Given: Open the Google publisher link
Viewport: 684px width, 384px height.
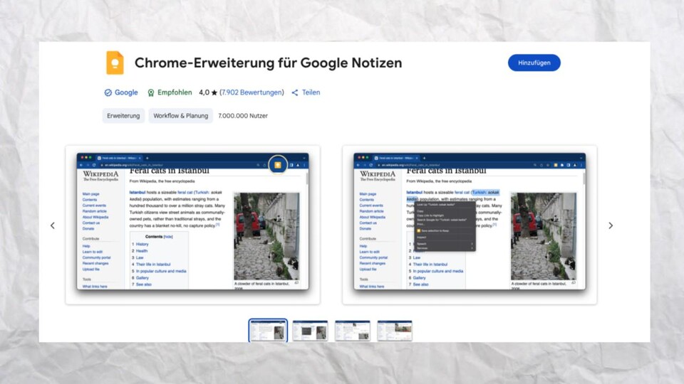Looking at the screenshot, I should point(126,92).
